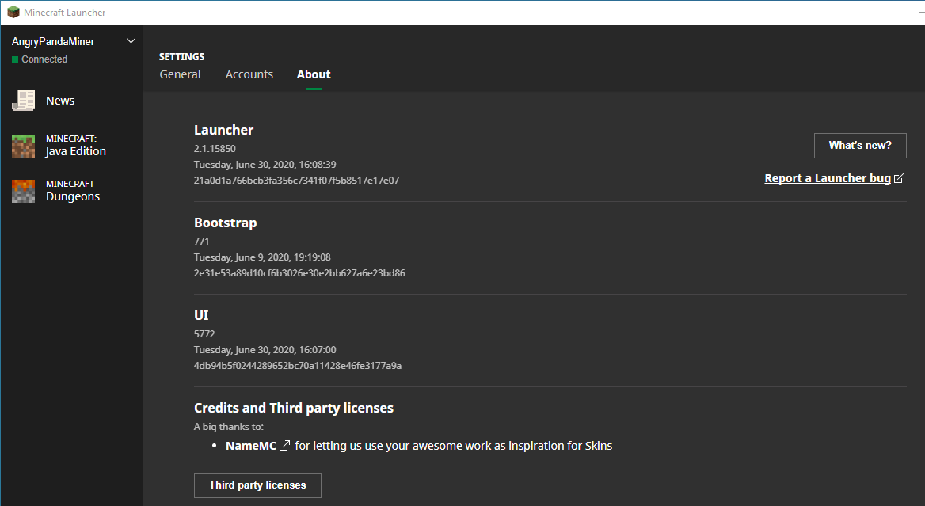Click the UI section heading
This screenshot has width=925, height=506.
coord(201,315)
